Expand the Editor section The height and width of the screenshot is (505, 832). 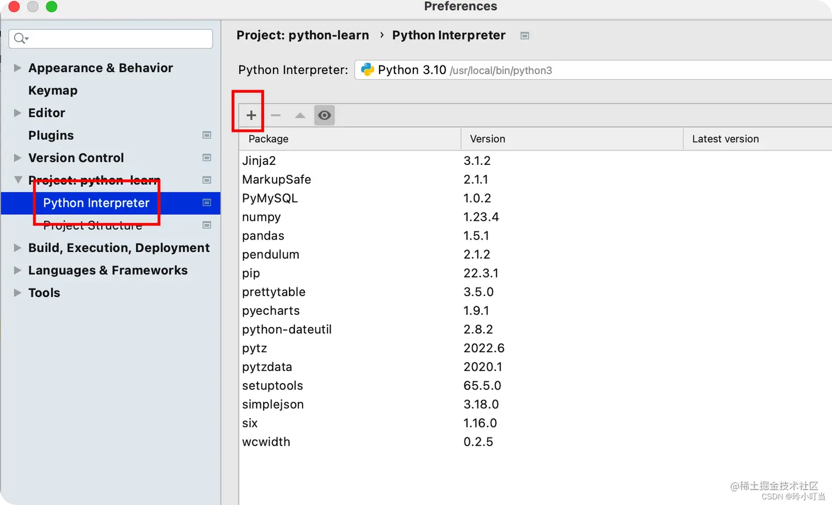[x=17, y=113]
